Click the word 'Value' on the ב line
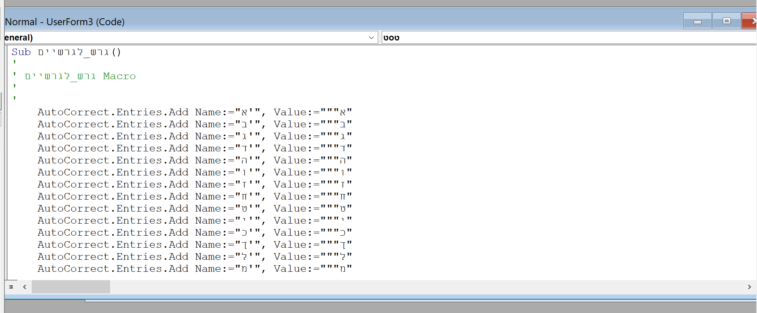The height and width of the screenshot is (313, 757). pos(290,124)
